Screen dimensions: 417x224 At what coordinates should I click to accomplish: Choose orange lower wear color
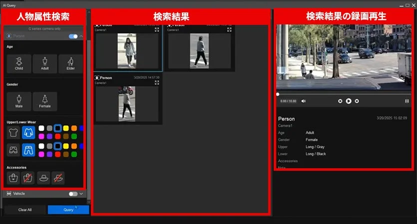tap(74, 146)
